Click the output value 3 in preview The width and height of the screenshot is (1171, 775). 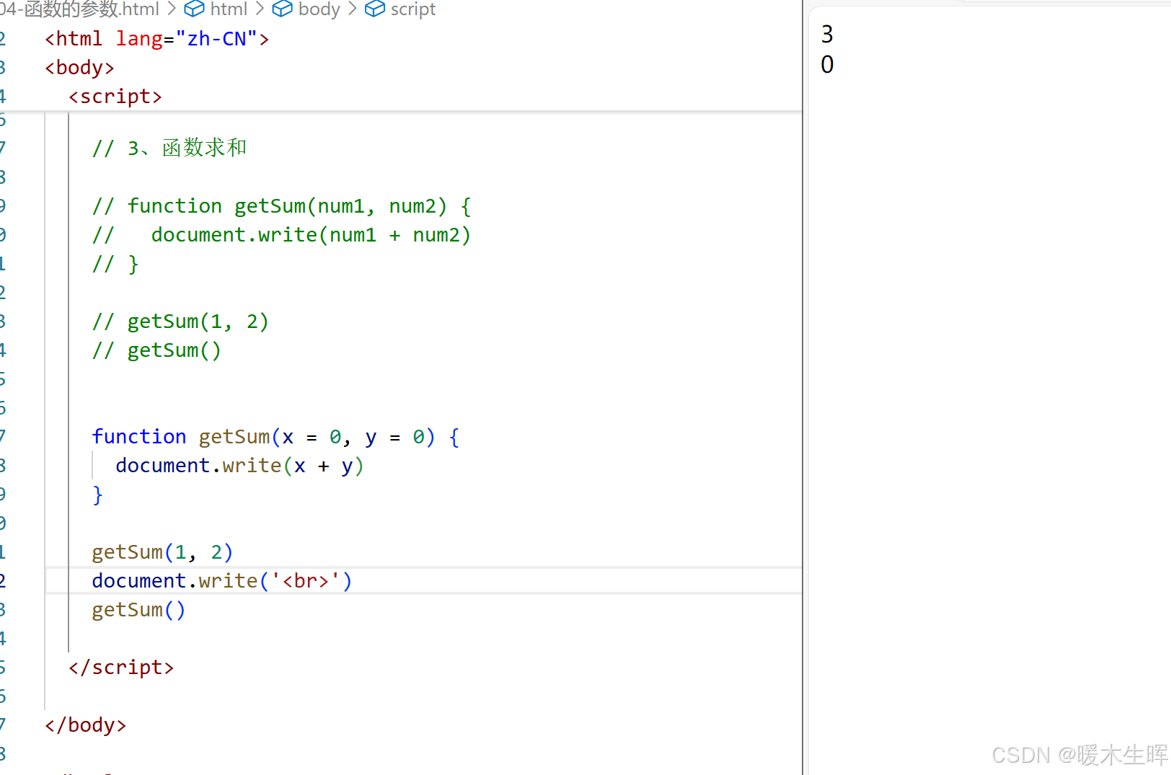pos(827,34)
